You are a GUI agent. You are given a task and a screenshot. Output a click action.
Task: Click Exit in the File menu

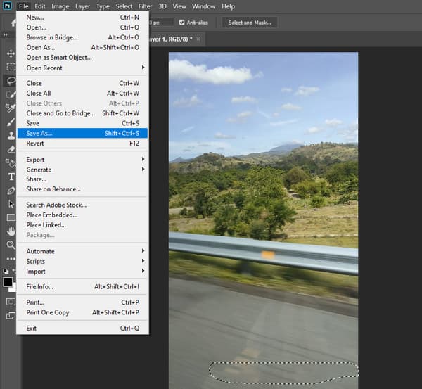point(82,329)
